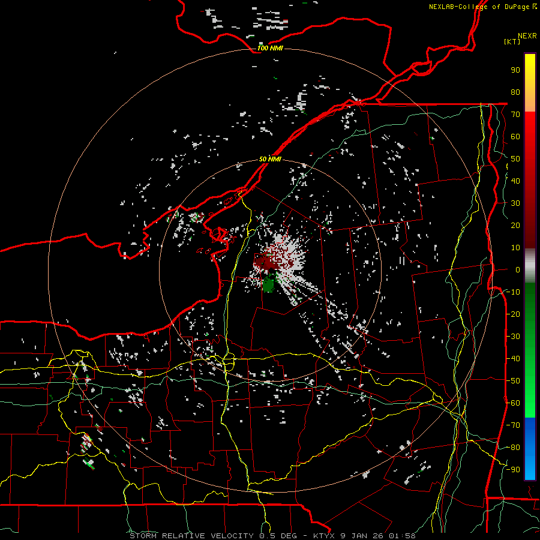The width and height of the screenshot is (540, 540).
Task: Click the 0.5 DEG elevation text
Action: tap(278, 536)
